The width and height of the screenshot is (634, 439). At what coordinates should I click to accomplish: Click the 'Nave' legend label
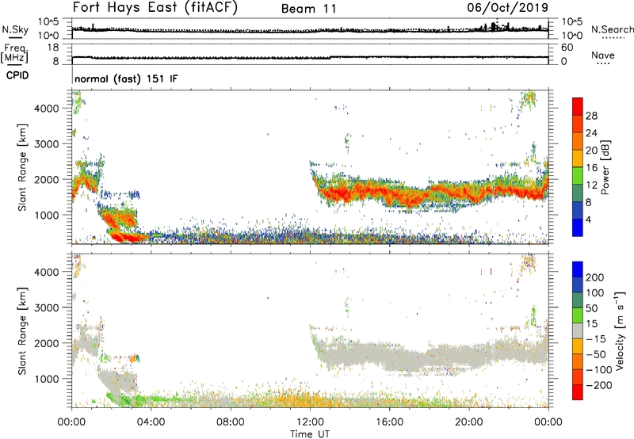click(602, 55)
